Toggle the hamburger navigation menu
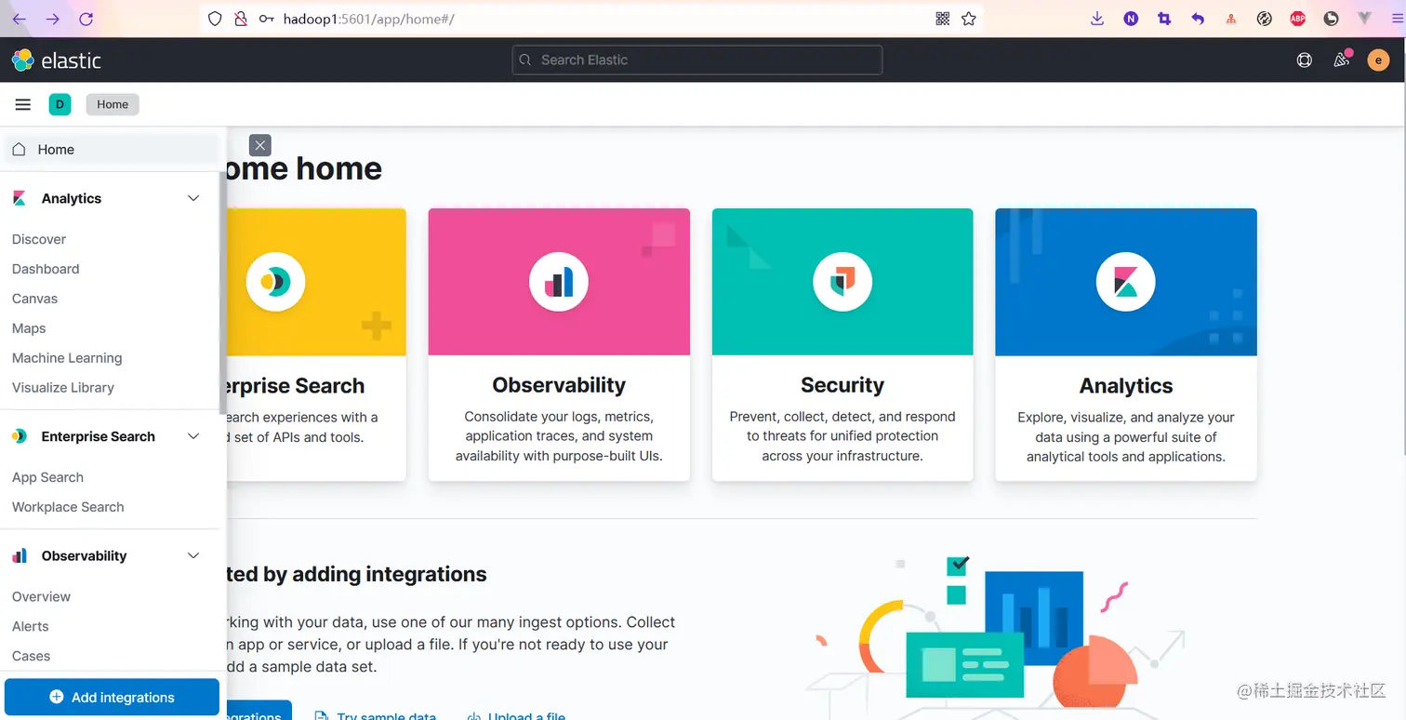Image resolution: width=1406 pixels, height=720 pixels. (23, 104)
